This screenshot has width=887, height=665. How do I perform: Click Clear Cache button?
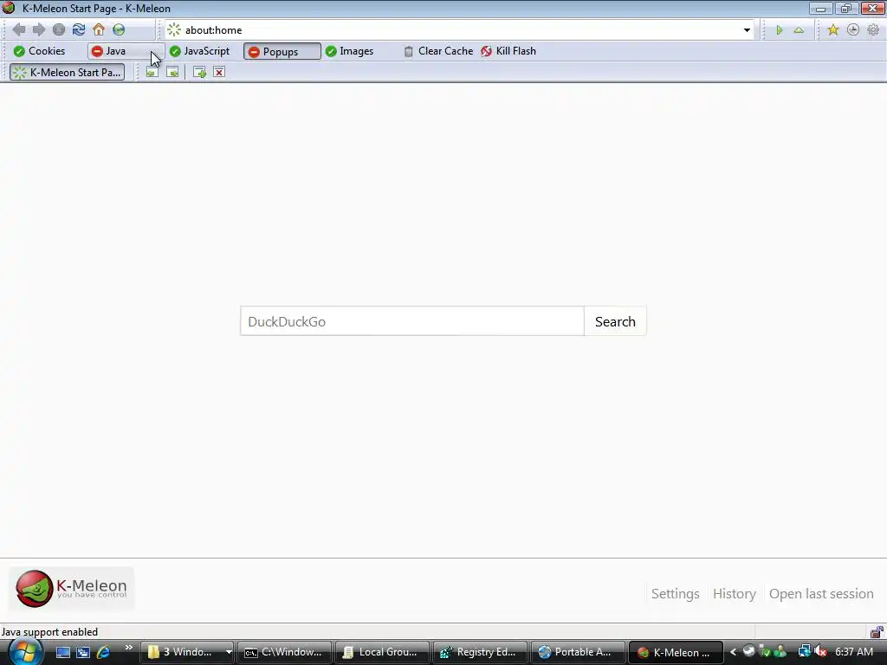[x=438, y=51]
